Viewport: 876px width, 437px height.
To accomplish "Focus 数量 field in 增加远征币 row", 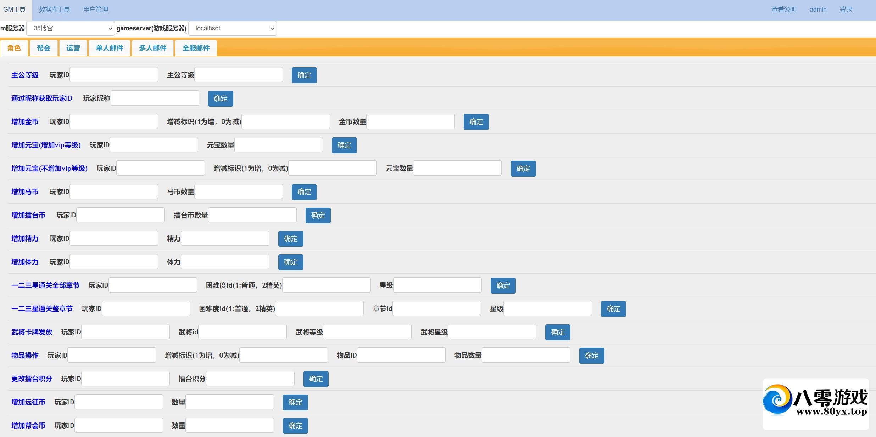I will point(230,402).
